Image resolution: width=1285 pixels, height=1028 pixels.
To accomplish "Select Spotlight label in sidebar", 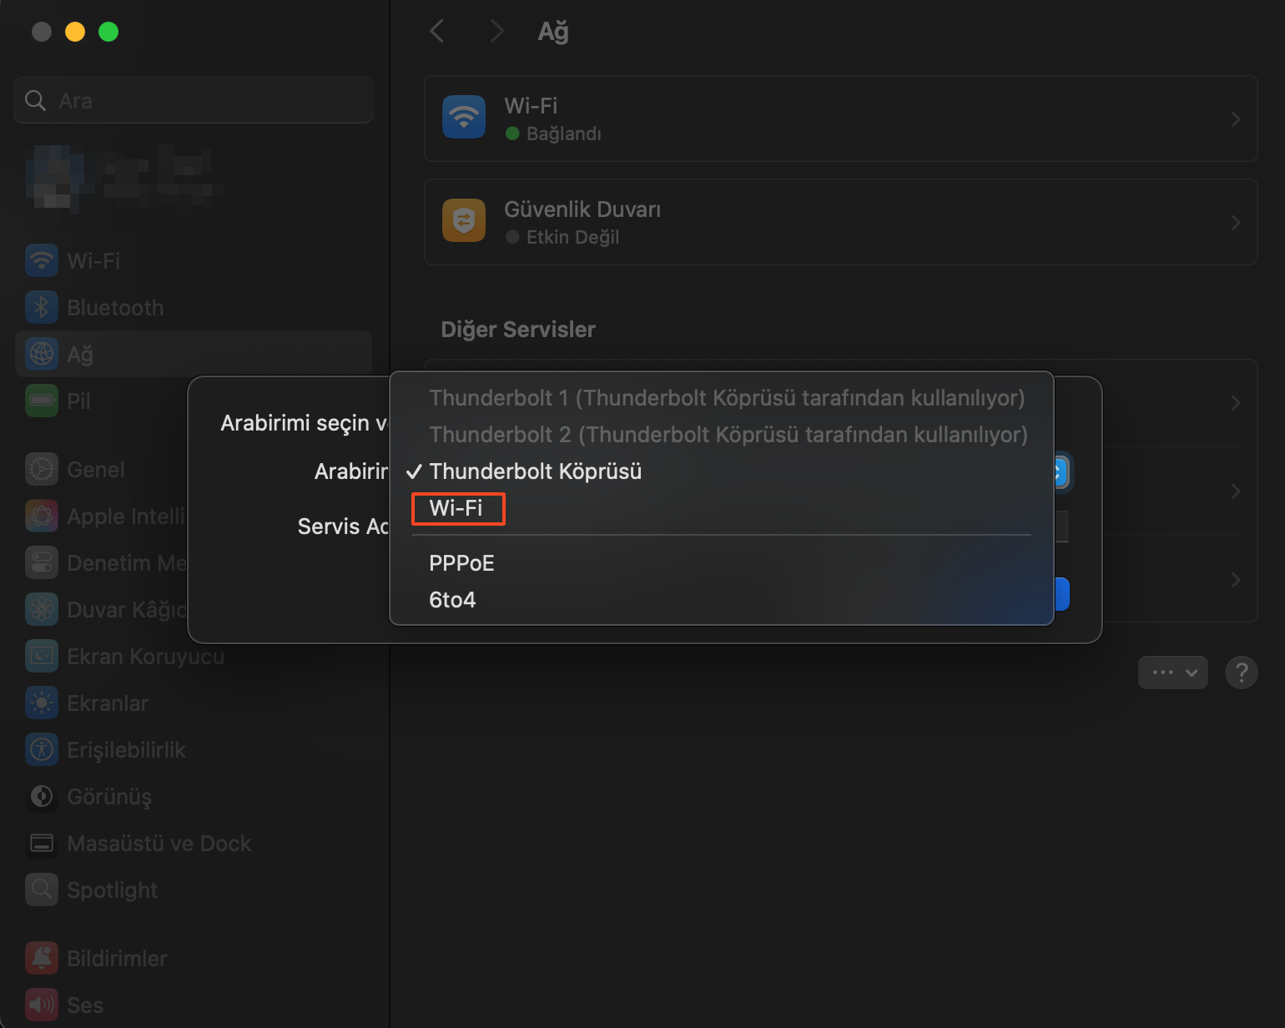I will point(112,890).
